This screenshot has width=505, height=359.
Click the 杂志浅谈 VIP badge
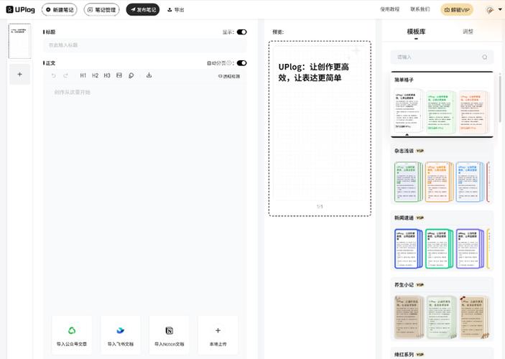420,151
